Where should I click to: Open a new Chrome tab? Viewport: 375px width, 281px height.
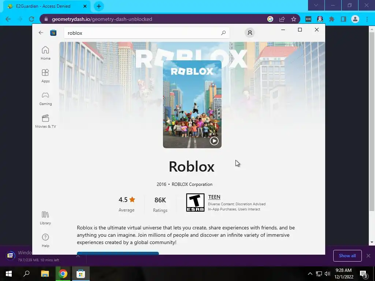pos(99,6)
